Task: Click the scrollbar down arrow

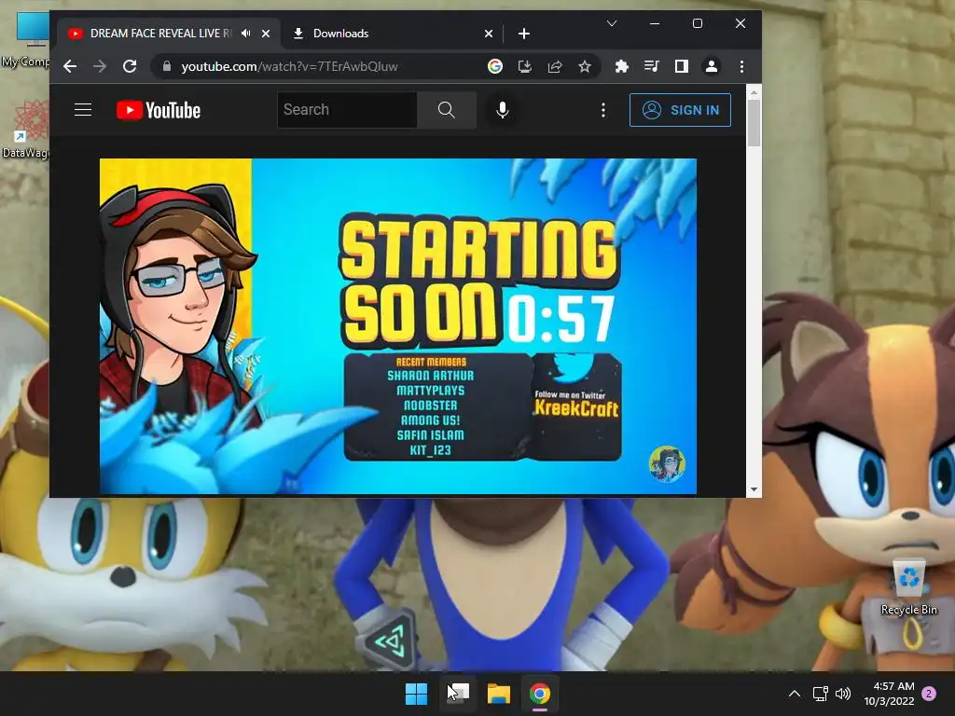Action: [754, 489]
